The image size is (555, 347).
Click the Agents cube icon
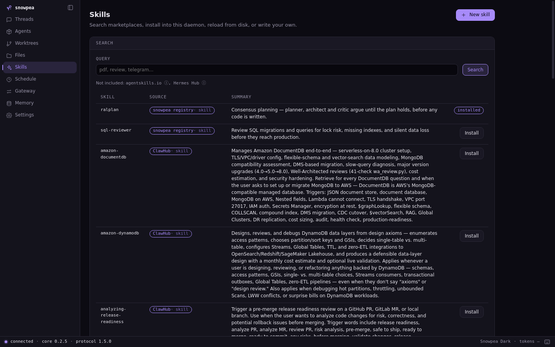coord(9,31)
